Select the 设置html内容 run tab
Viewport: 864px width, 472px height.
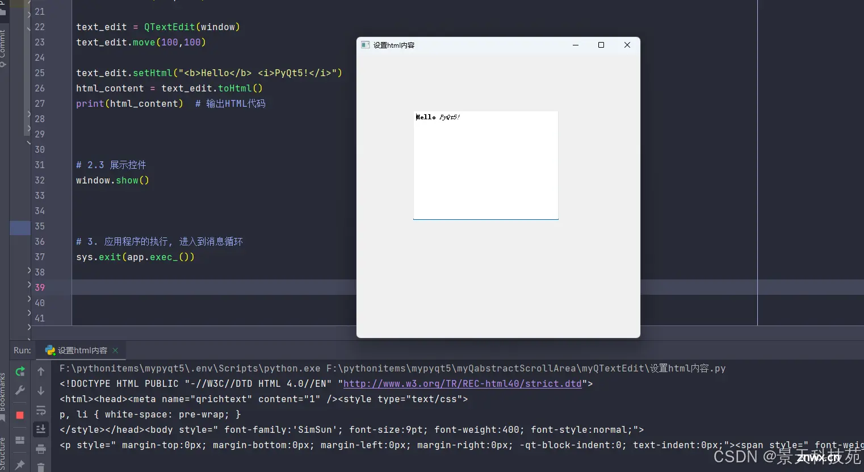point(82,350)
